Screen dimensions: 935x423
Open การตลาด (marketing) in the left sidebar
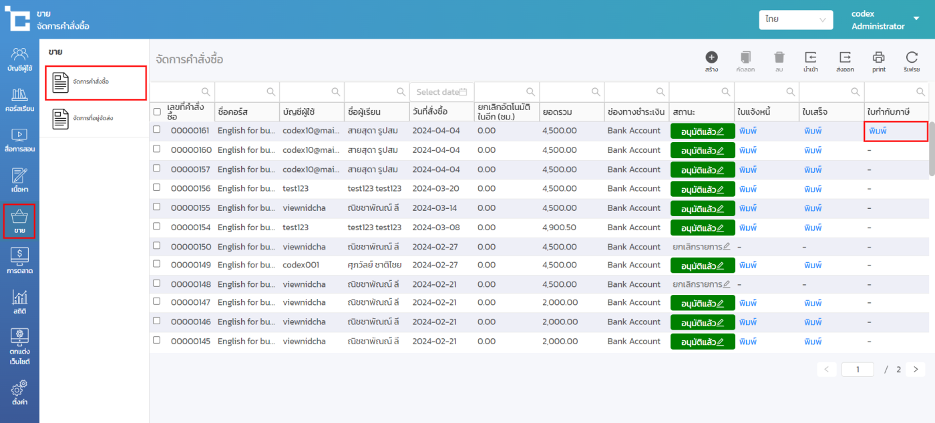(19, 261)
